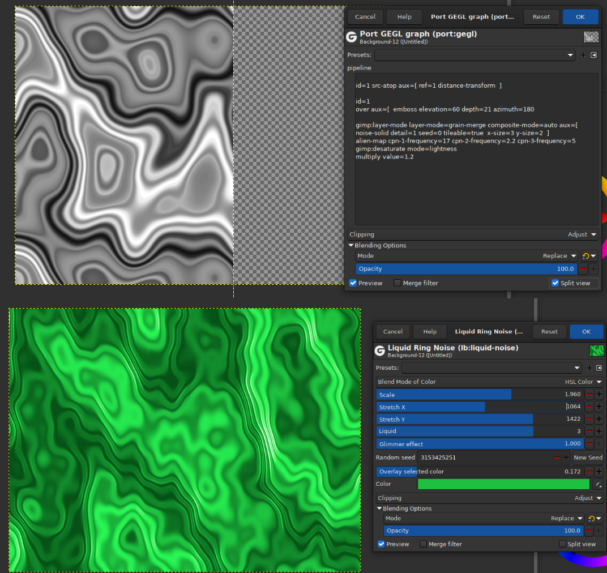Image resolution: width=607 pixels, height=573 pixels.
Task: Increase the Overlay selected color value
Action: 599,472
